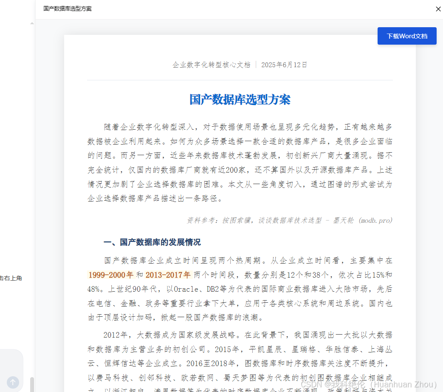Click the panel title 国产数据库选型方案 at top
443x392 pixels.
[68, 9]
